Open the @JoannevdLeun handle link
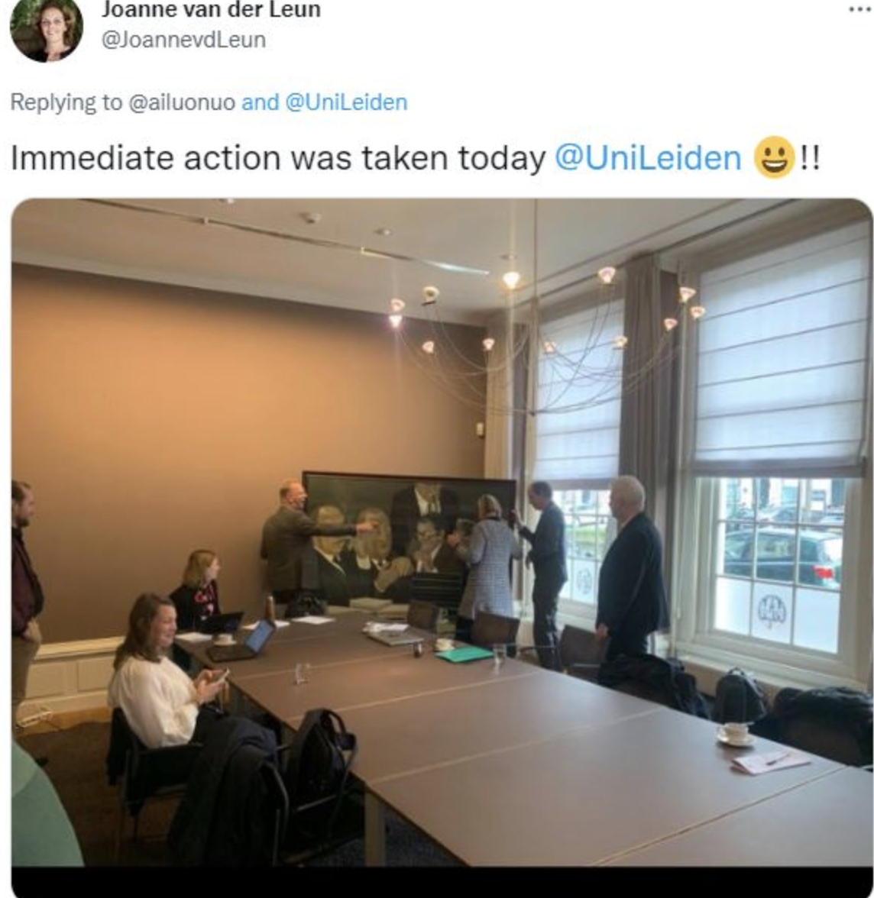874x898 pixels. point(183,40)
